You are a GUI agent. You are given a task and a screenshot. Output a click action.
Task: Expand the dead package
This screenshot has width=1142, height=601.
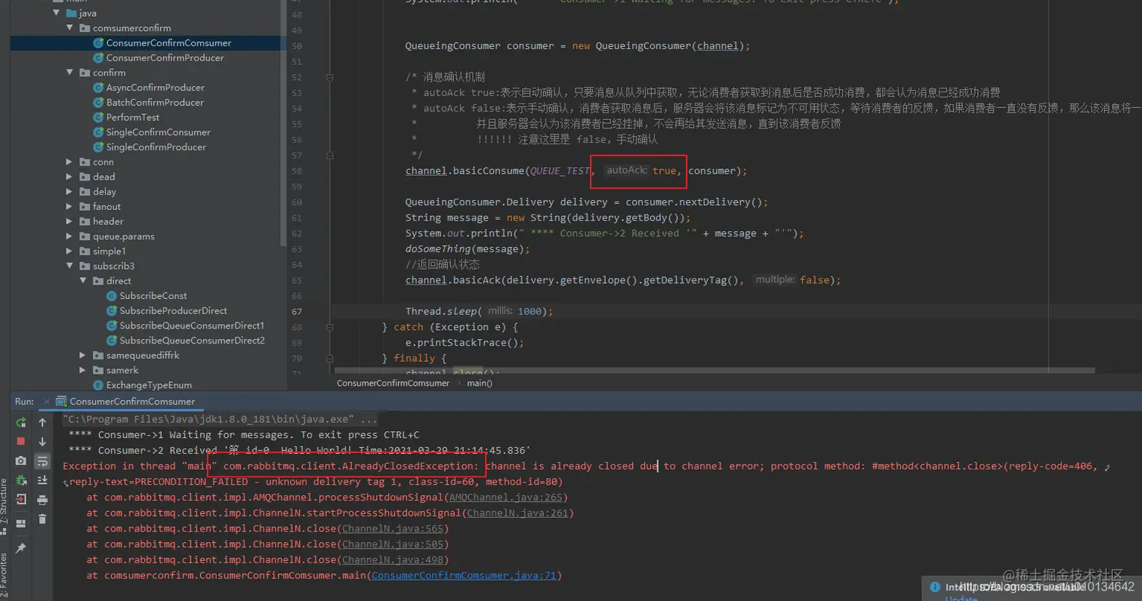(x=69, y=177)
